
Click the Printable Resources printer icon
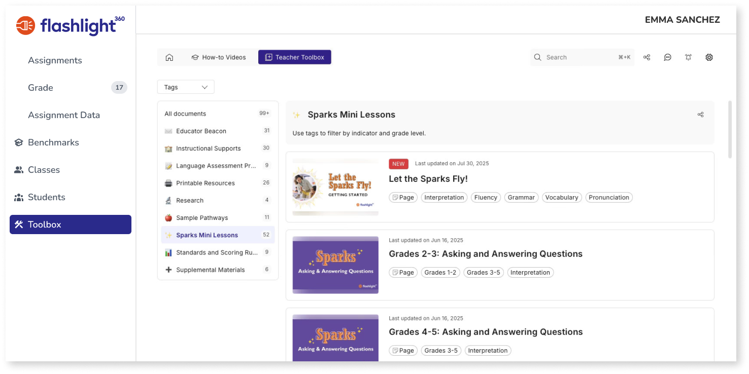tap(168, 183)
